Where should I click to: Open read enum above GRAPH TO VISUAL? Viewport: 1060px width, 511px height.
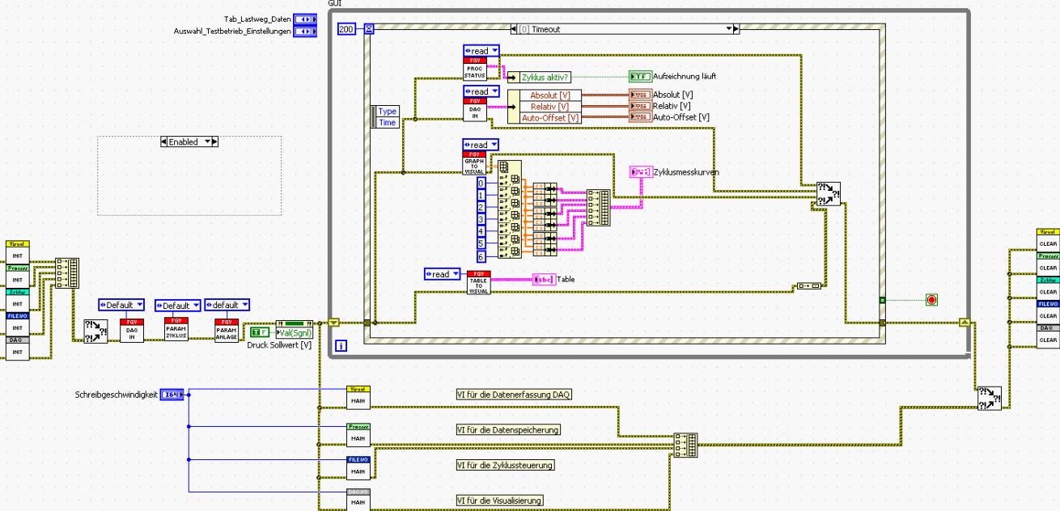(x=481, y=145)
